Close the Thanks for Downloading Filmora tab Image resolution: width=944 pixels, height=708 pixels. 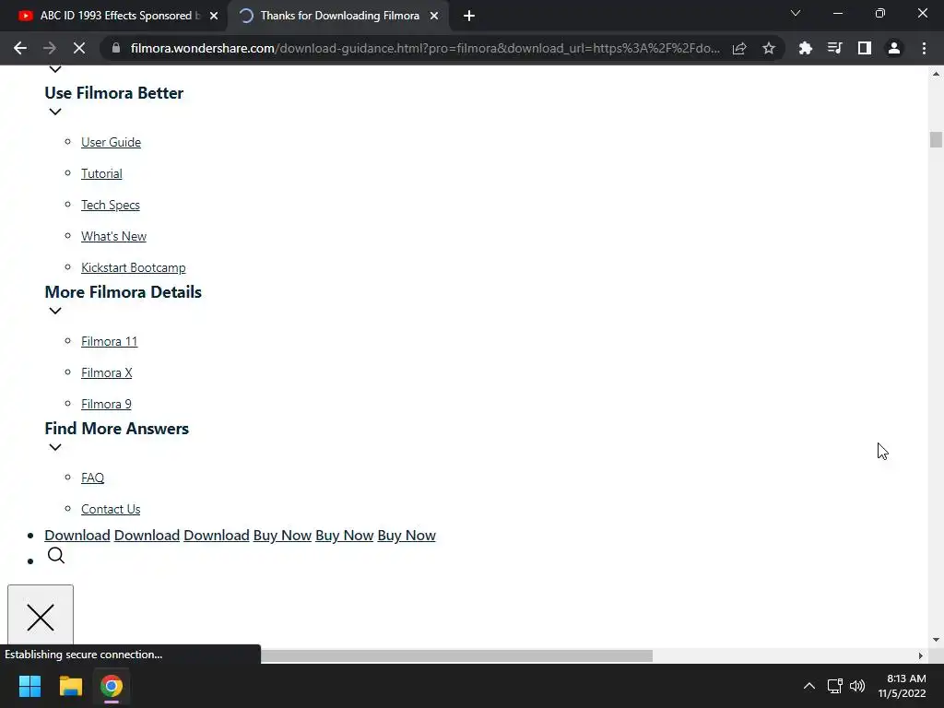click(x=434, y=16)
